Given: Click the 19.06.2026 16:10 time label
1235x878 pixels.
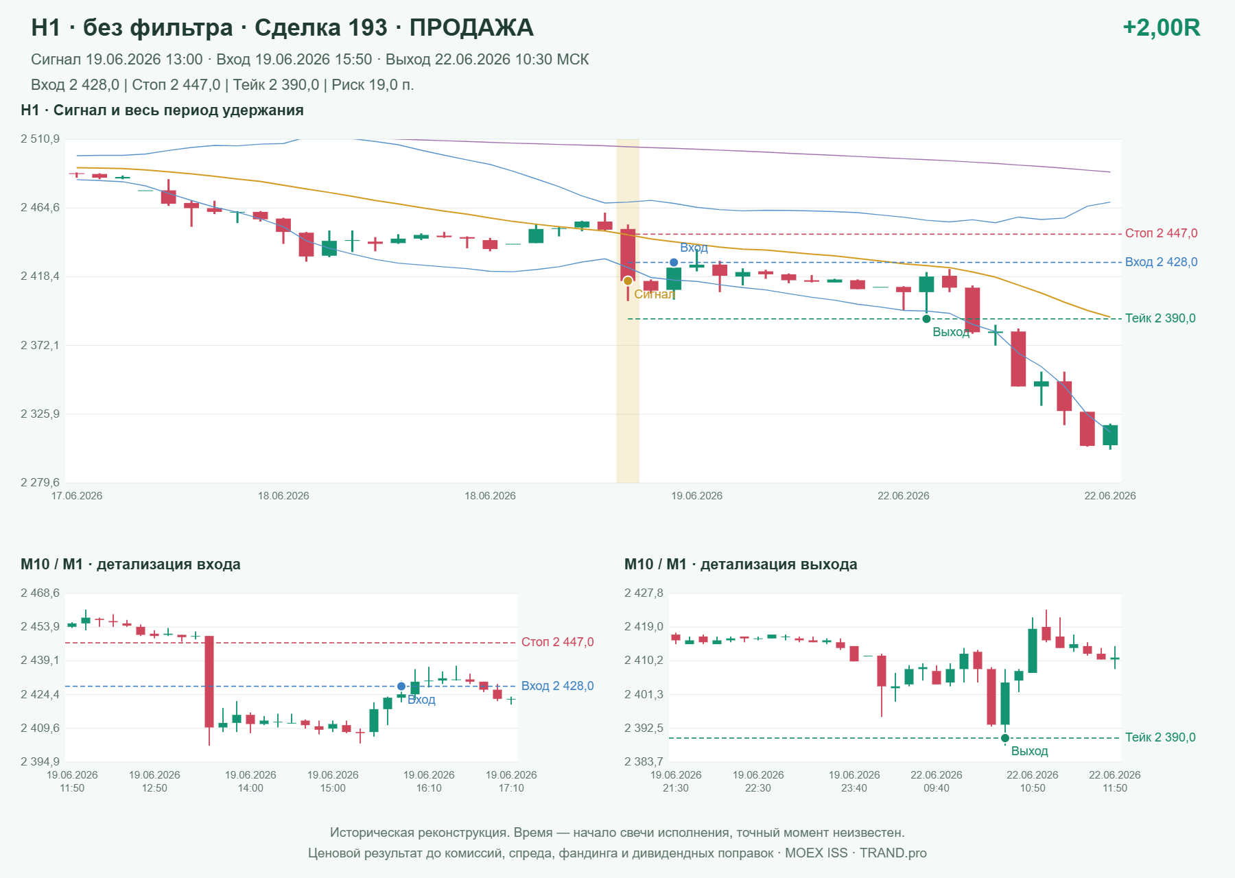Looking at the screenshot, I should click(429, 781).
